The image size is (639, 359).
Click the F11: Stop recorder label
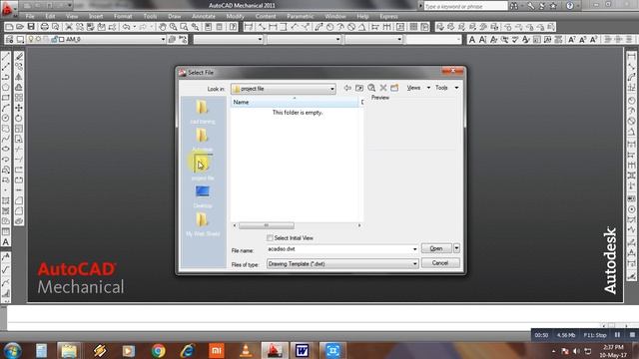(x=595, y=335)
